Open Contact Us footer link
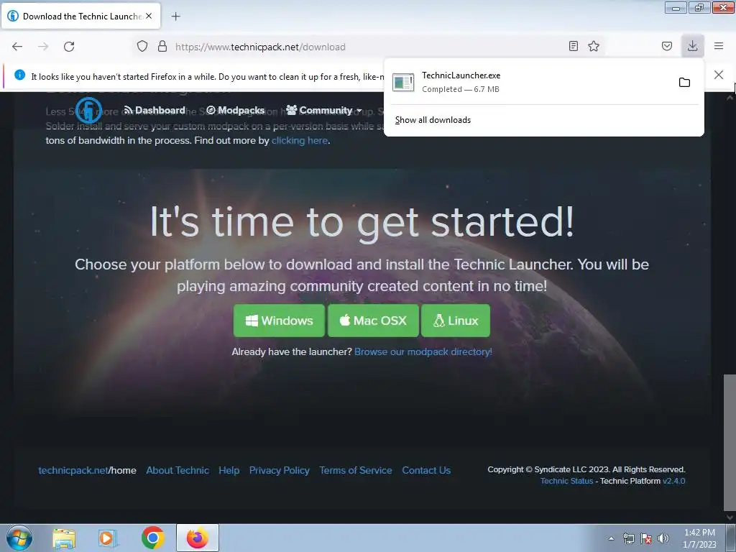736x552 pixels. 426,470
